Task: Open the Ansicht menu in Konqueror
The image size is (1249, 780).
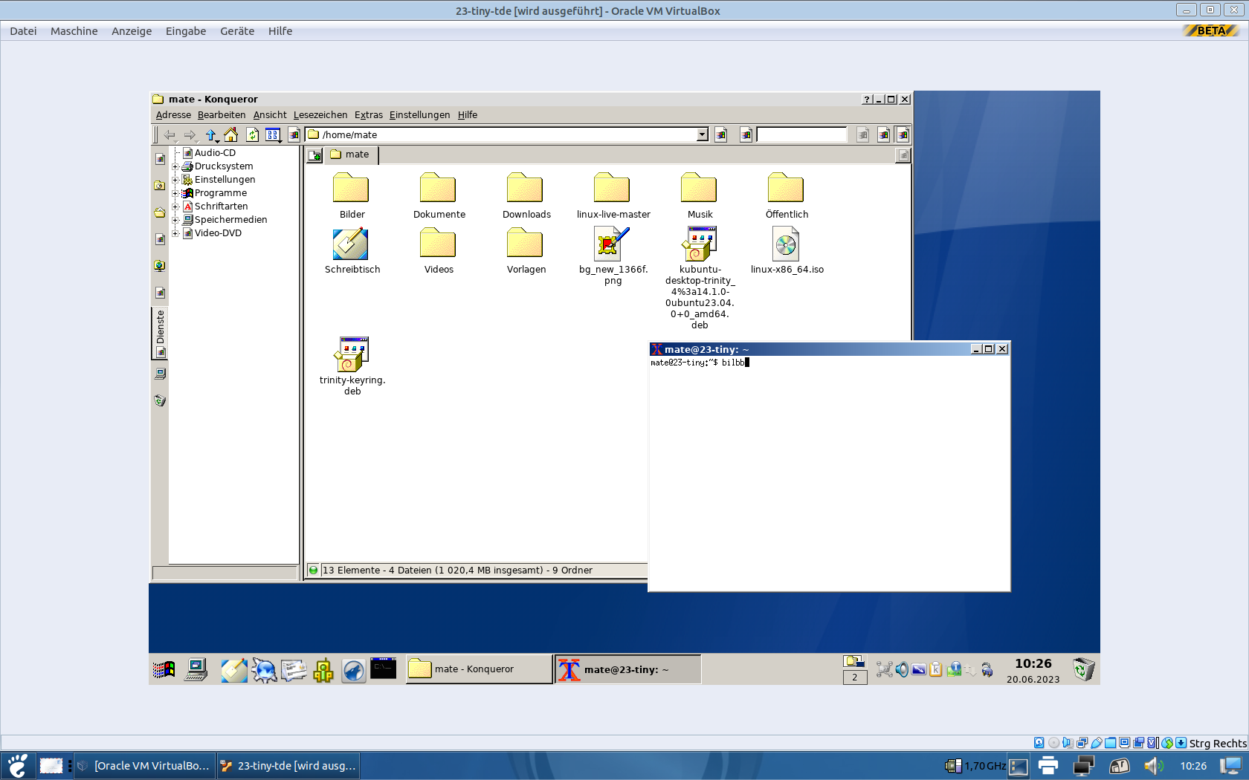Action: click(x=270, y=115)
